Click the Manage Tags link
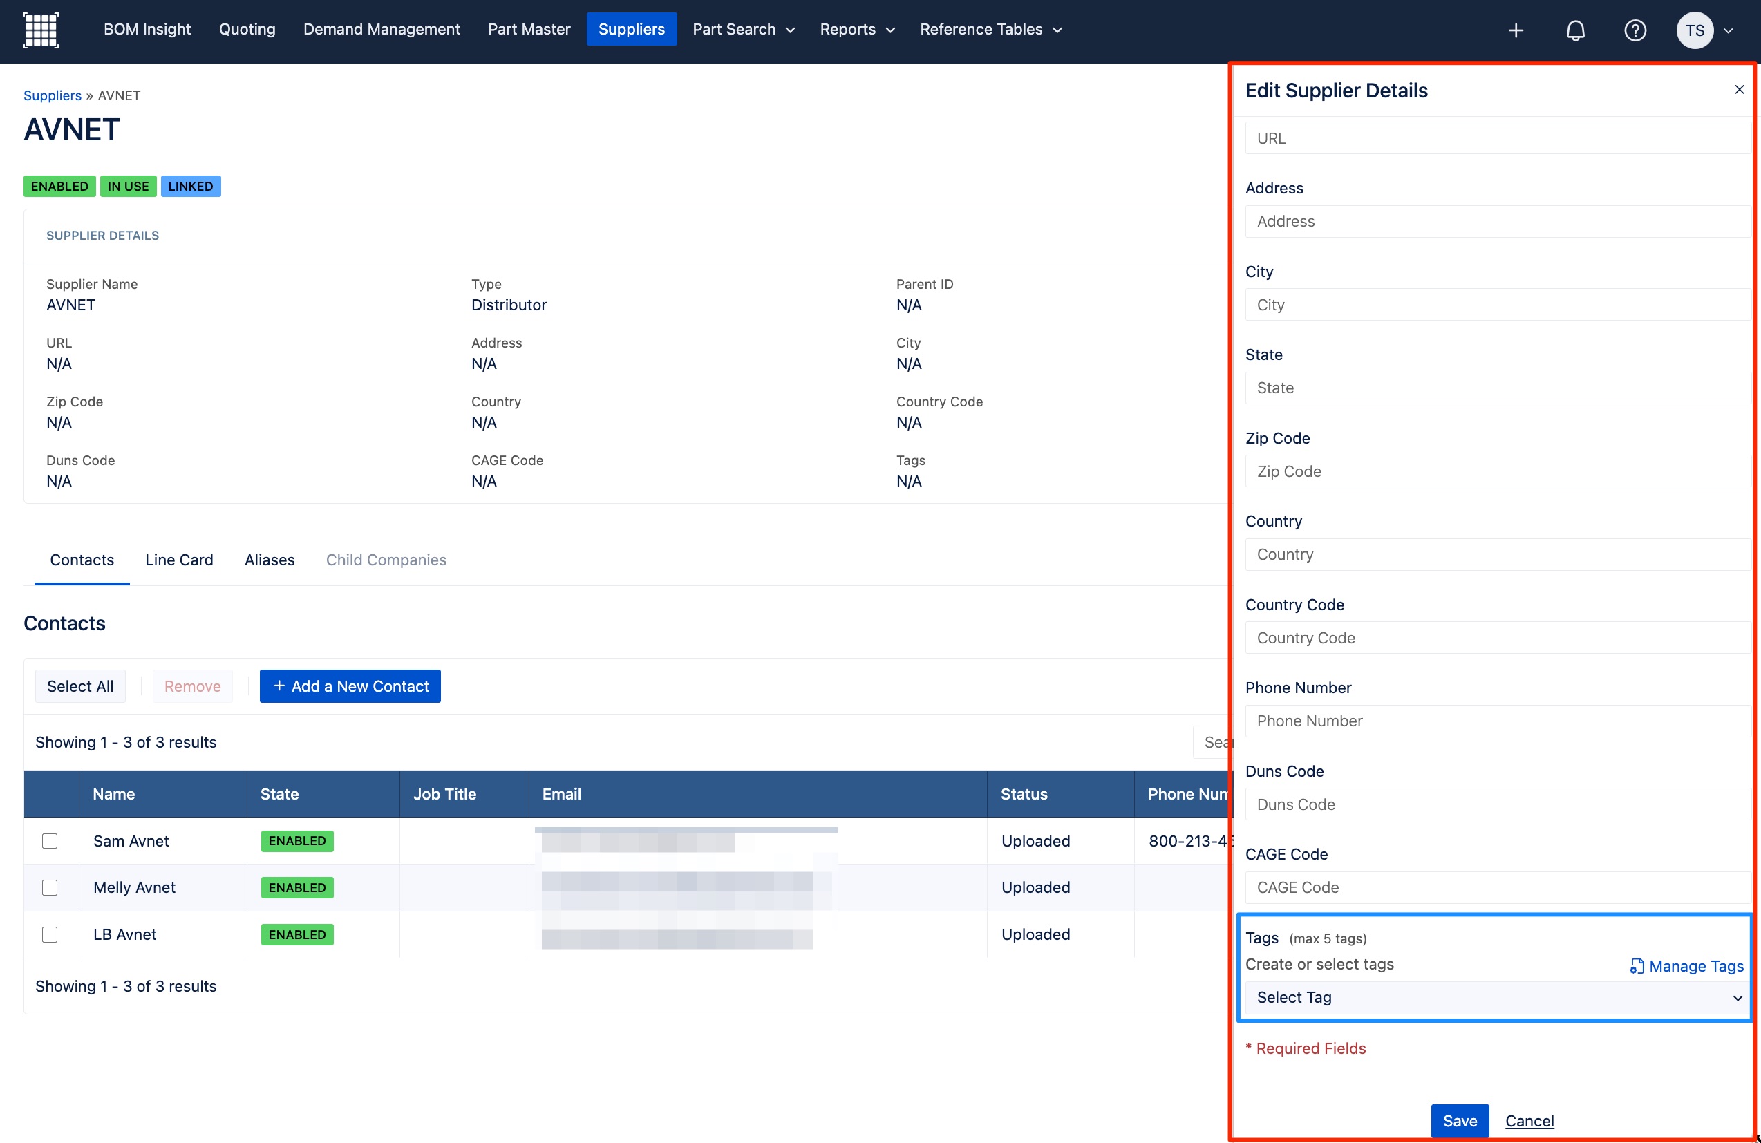 click(1686, 966)
